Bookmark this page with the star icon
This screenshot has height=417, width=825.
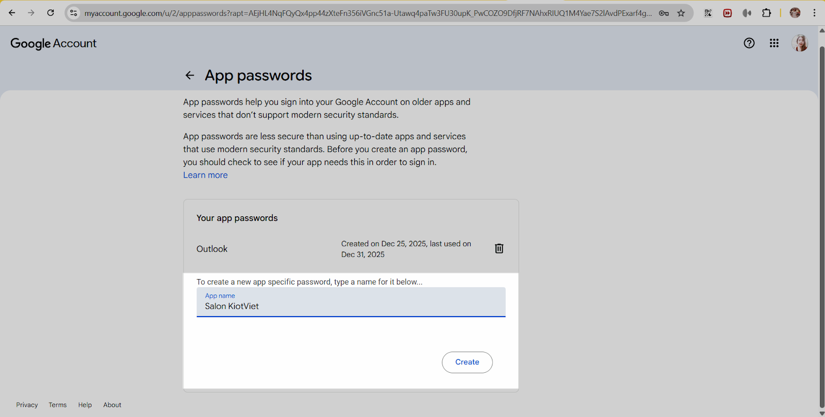(681, 13)
